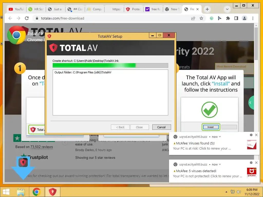Reload the totalav.com page

pos(27,18)
